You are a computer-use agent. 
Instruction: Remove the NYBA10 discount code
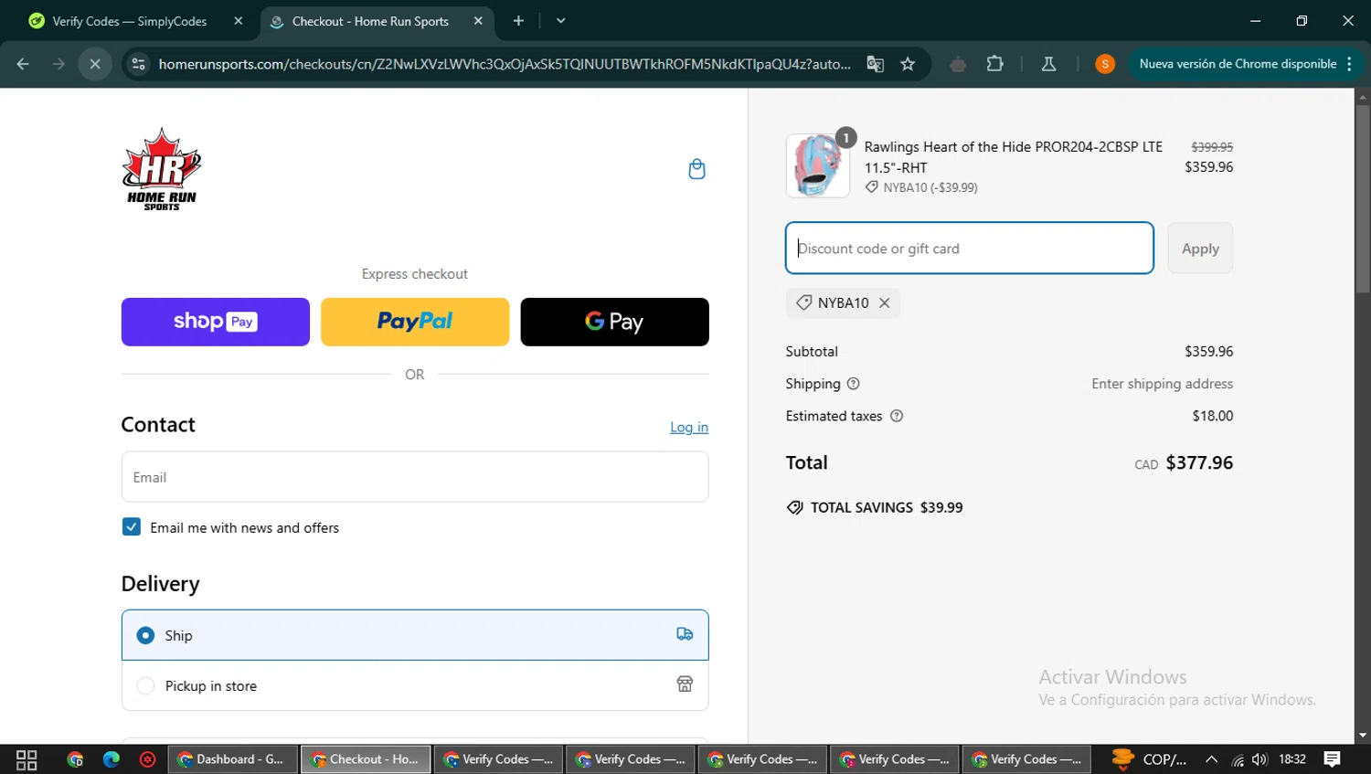tap(884, 302)
